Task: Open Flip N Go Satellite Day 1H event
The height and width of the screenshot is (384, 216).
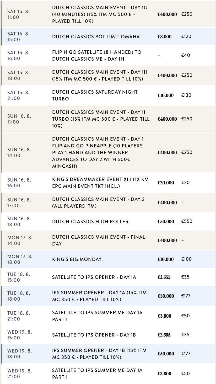Action: 108,55
